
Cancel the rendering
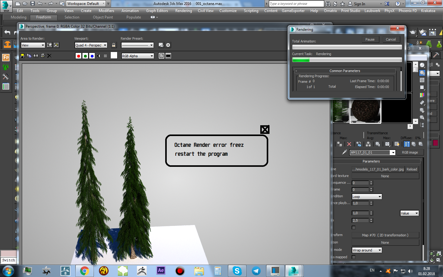(x=391, y=39)
